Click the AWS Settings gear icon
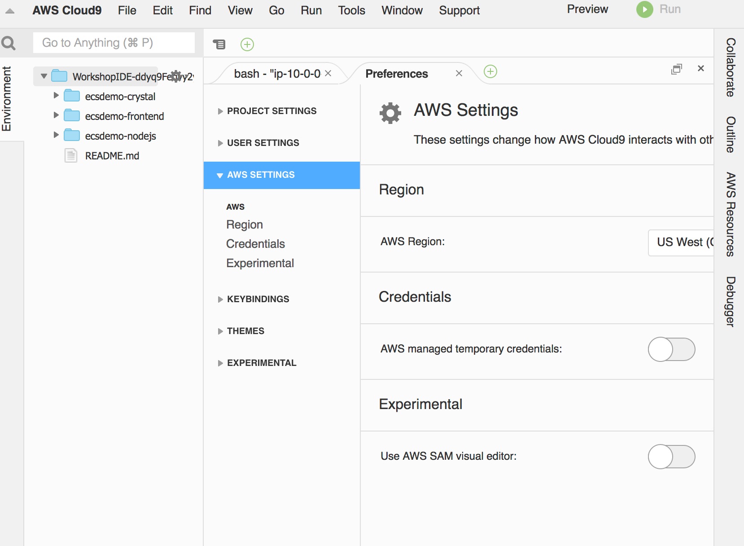This screenshot has height=546, width=744. point(390,112)
